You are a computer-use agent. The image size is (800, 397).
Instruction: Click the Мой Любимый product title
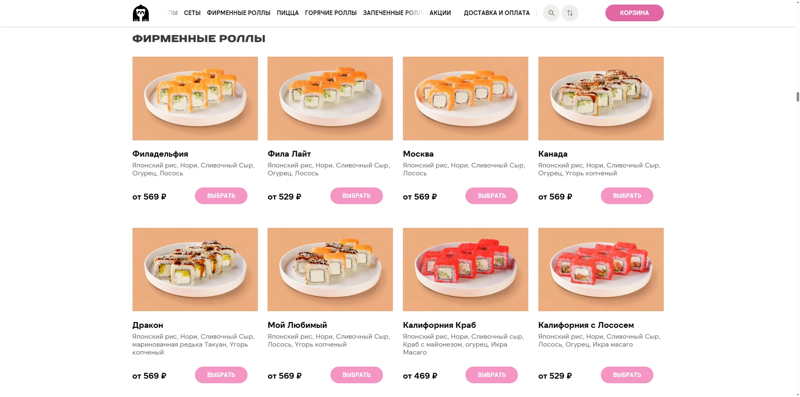[x=297, y=325]
